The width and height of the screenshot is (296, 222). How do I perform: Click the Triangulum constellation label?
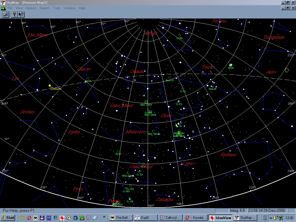(274, 37)
